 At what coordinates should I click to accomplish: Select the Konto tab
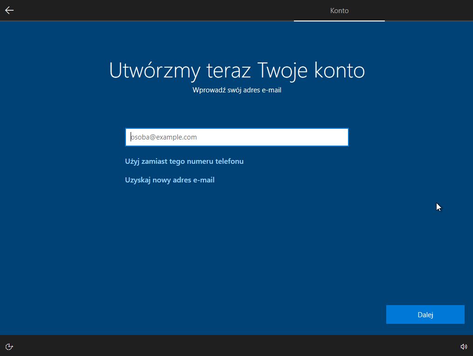coord(340,11)
